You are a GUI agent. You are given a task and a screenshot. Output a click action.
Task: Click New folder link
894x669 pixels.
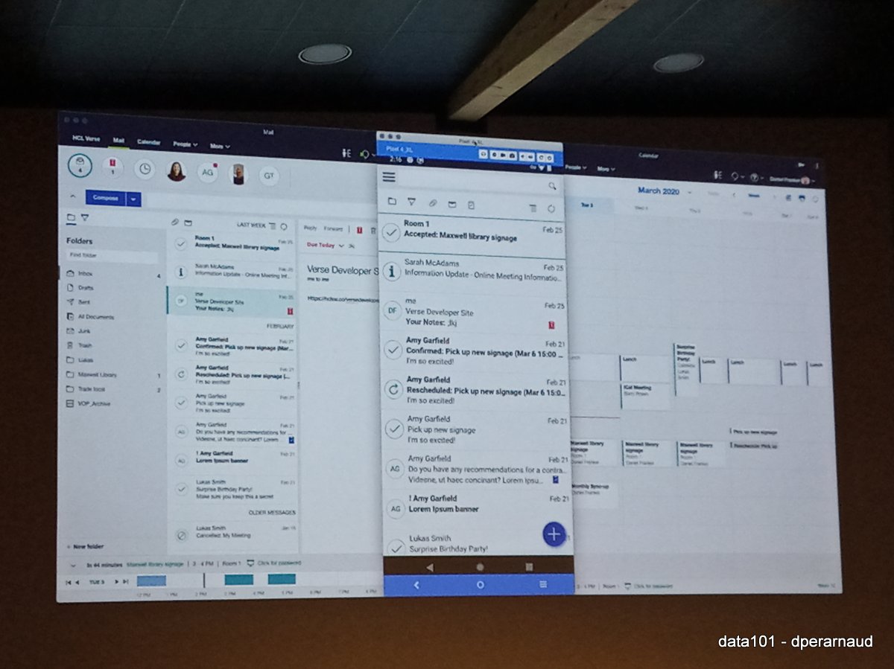point(86,545)
